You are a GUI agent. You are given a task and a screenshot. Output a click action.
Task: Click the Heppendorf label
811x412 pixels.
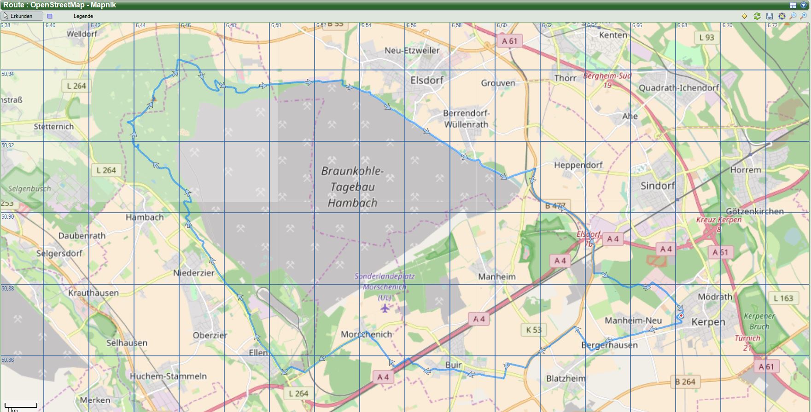coord(578,165)
